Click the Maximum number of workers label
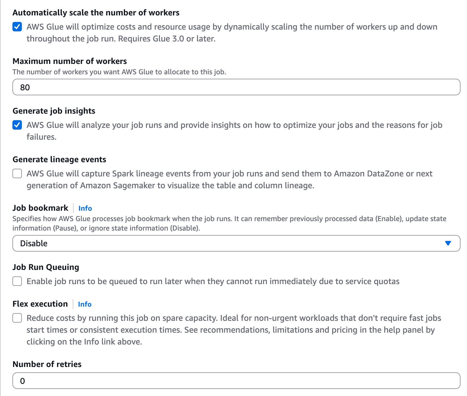The image size is (467, 396). point(70,61)
